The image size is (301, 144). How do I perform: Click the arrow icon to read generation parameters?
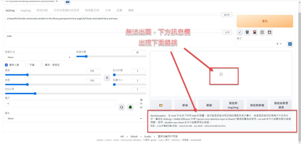click(x=240, y=32)
